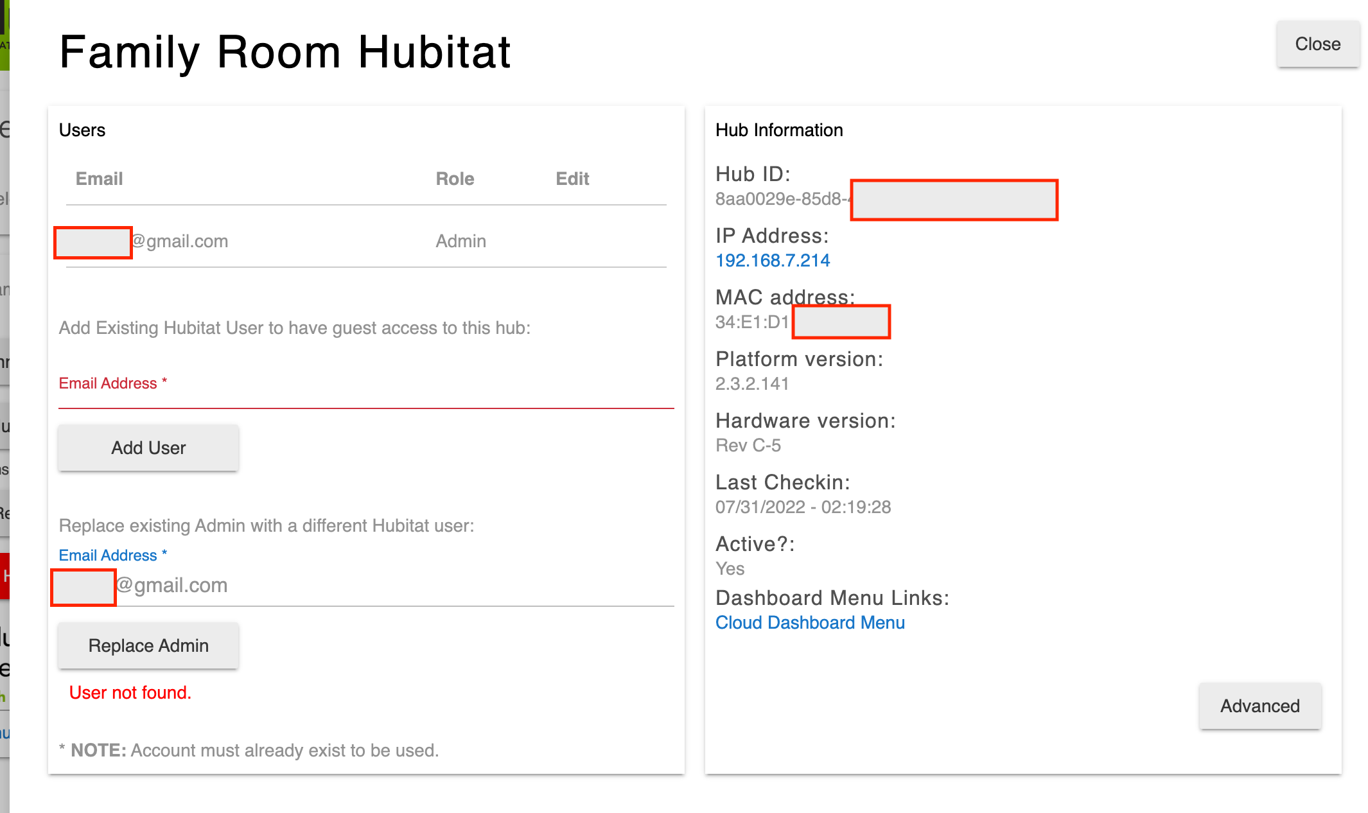Image resolution: width=1368 pixels, height=813 pixels.
Task: Click the Platform version value 2.3.2.141
Action: click(752, 383)
